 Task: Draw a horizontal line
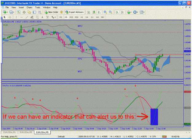(22, 17)
